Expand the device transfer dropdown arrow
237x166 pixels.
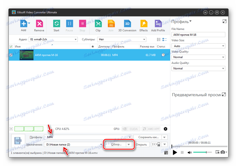pyautogui.click(x=165, y=144)
